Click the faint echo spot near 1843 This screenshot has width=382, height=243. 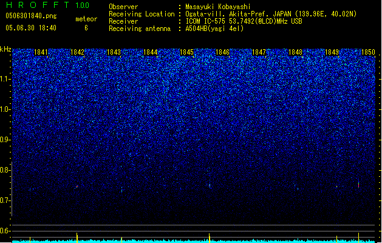point(121,190)
